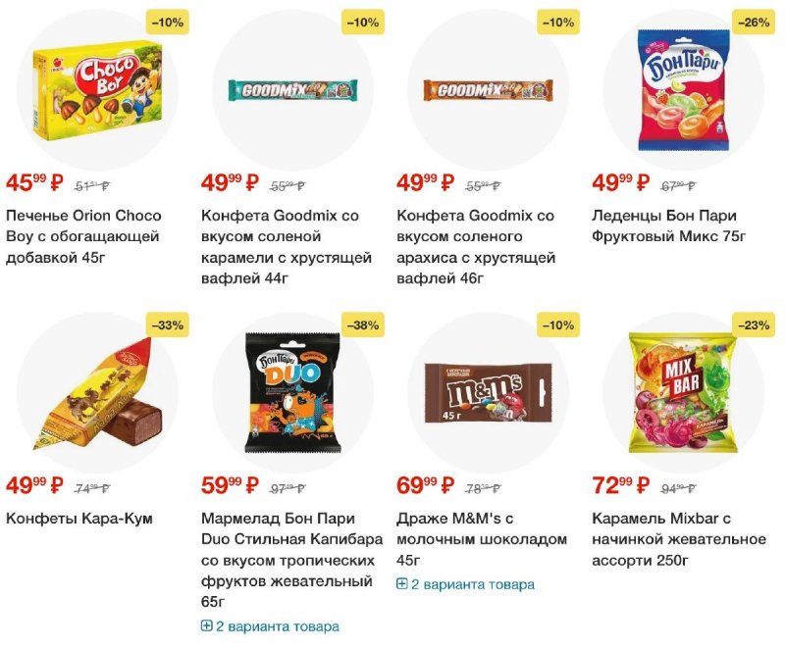Open the M&M's milk chocolate pack image
Viewport: 785px width, 649px height.
[x=488, y=392]
